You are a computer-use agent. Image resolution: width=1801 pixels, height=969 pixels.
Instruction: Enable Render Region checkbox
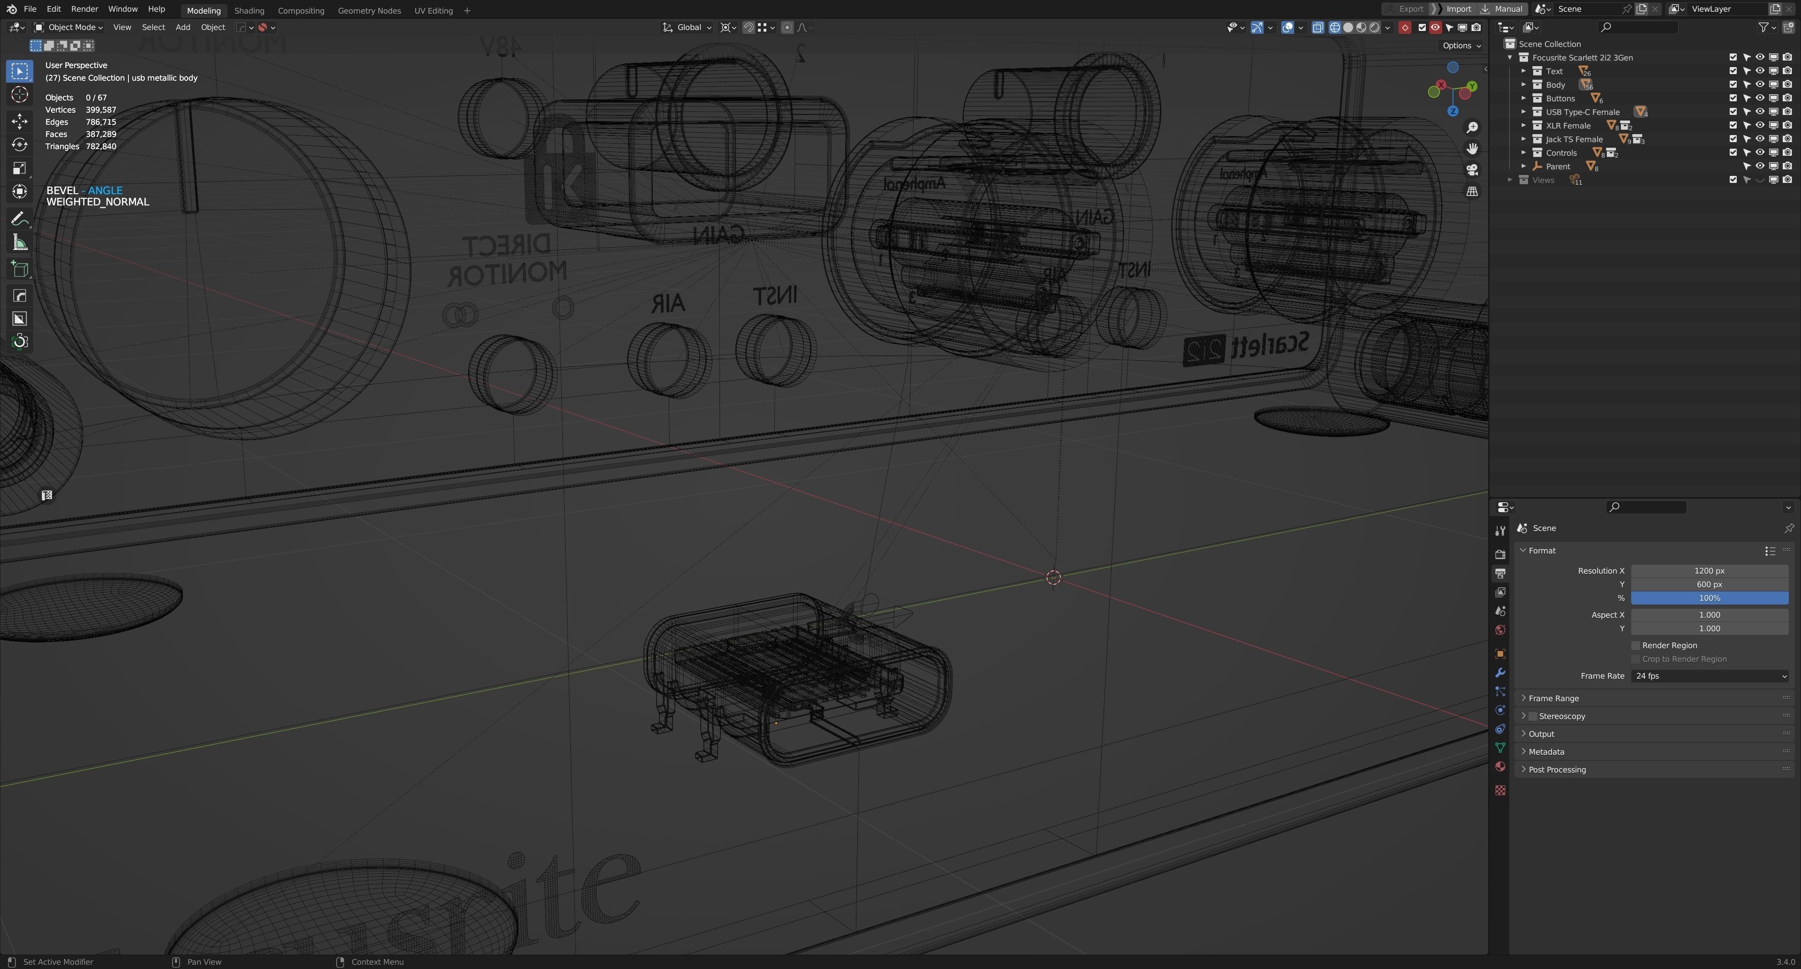pos(1635,645)
